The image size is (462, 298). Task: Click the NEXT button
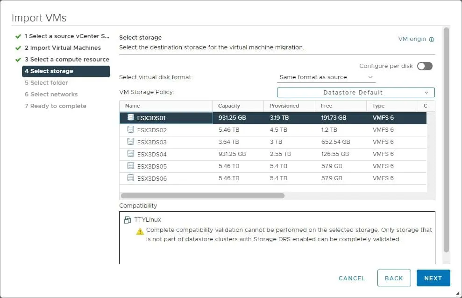point(433,278)
